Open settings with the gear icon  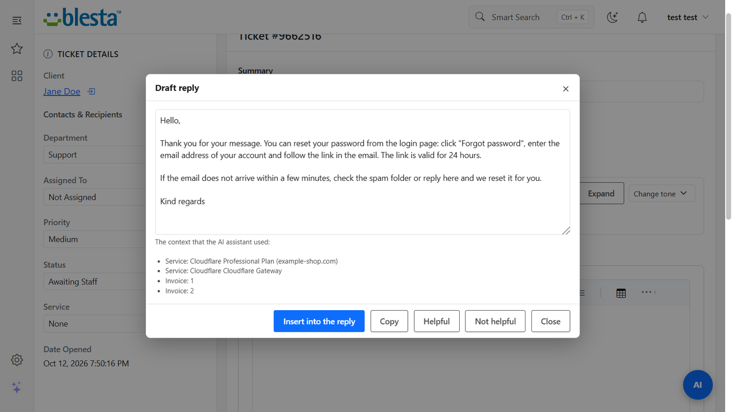17,360
